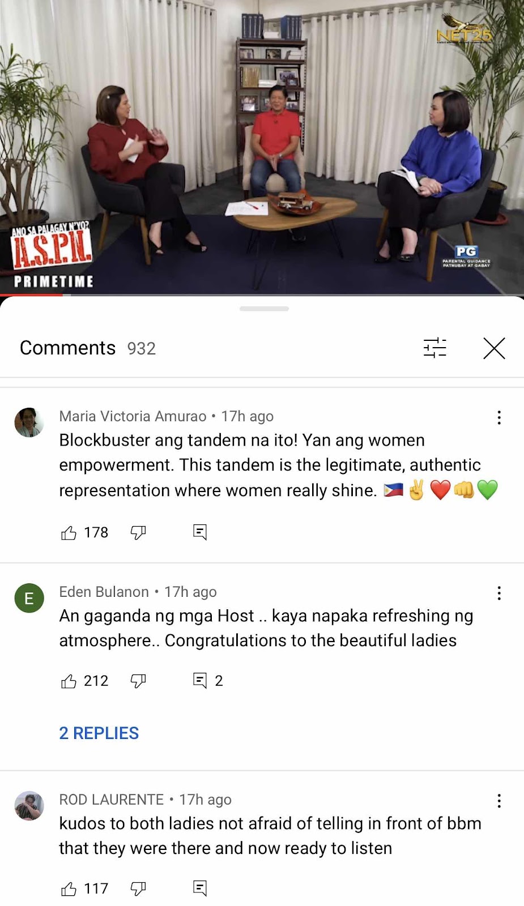
Task: Reply to Maria Victoria Amurao's comment
Action: point(200,532)
